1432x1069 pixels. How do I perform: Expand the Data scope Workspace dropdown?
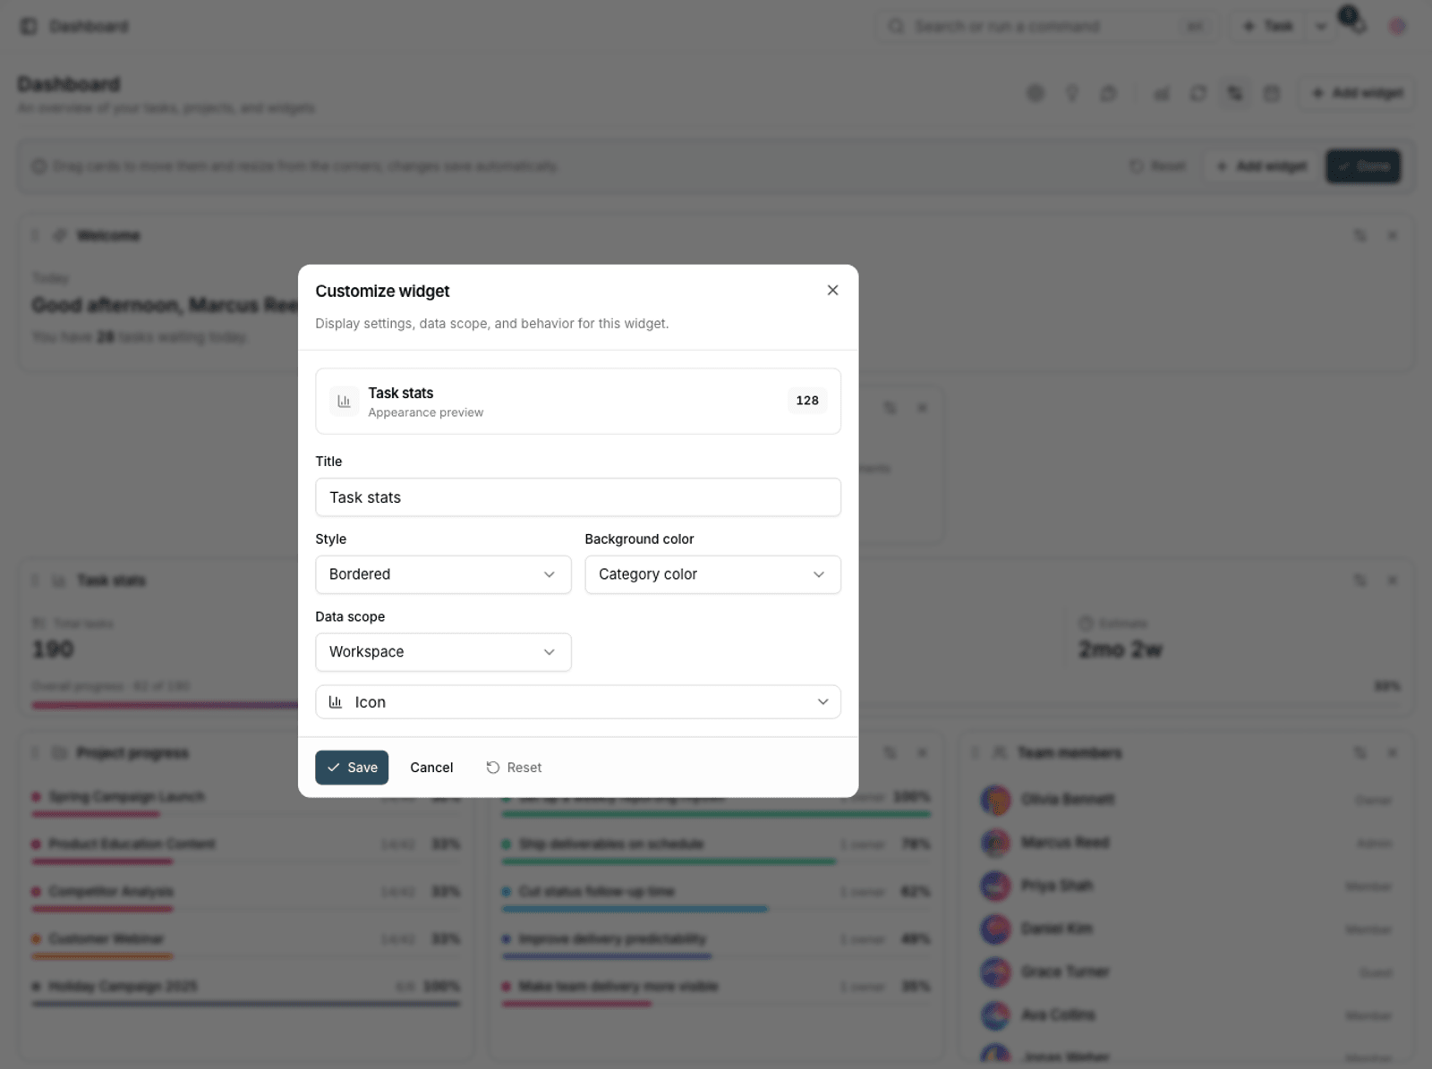click(x=443, y=652)
